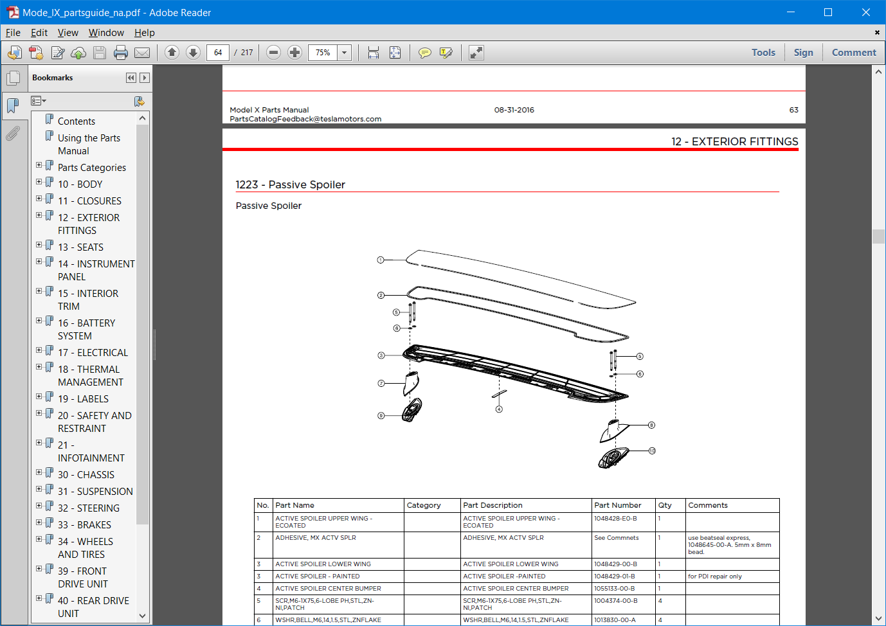Screen dimensions: 886x626
Task: Decrease zoom with the minus icon
Action: 273,52
